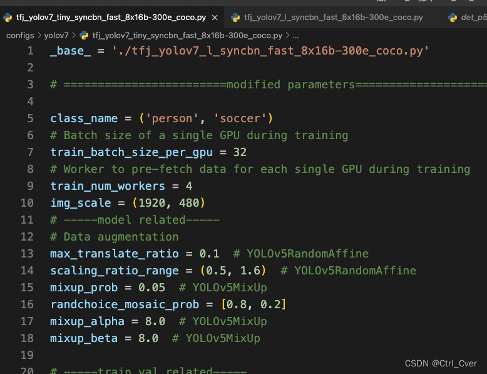Click the train_batch_size_per_gpu variable
This screenshot has width=487, height=374.
click(x=131, y=152)
